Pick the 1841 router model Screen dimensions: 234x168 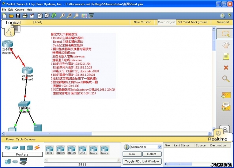[x=49, y=150]
